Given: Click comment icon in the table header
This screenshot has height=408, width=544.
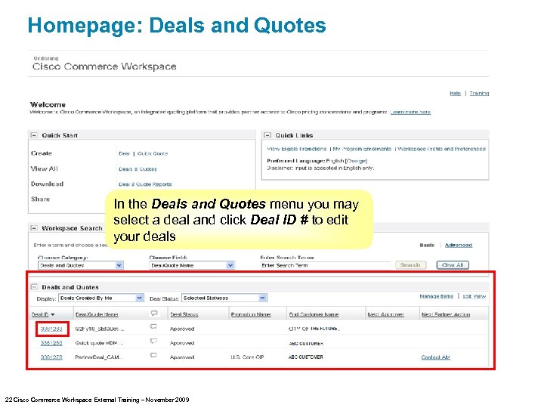Looking at the screenshot, I should coord(154,314).
